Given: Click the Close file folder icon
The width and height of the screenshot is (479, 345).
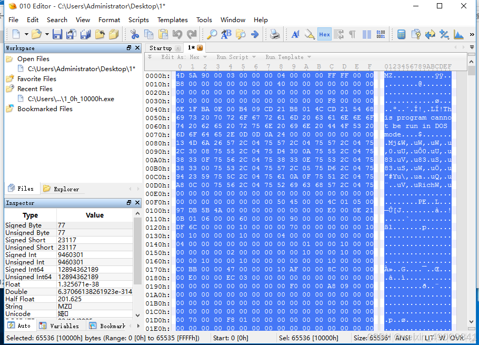Looking at the screenshot, I should tap(99, 34).
